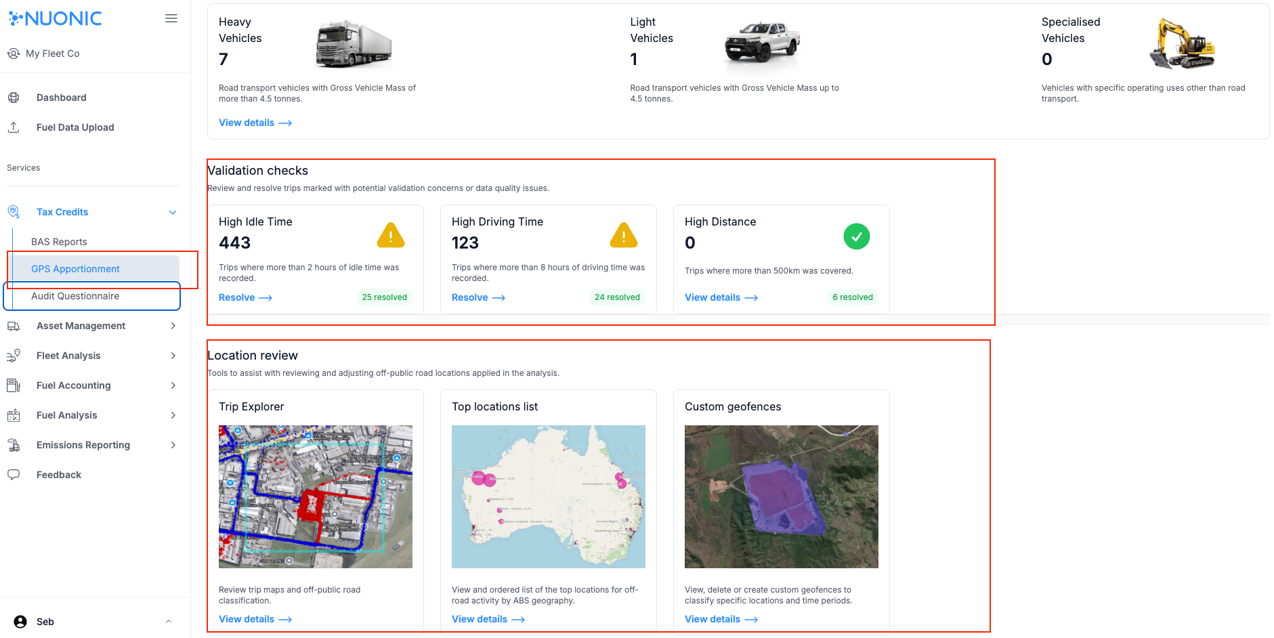The image size is (1274, 638).
Task: Expand the Emissions Reporting menu chevron
Action: 173,445
